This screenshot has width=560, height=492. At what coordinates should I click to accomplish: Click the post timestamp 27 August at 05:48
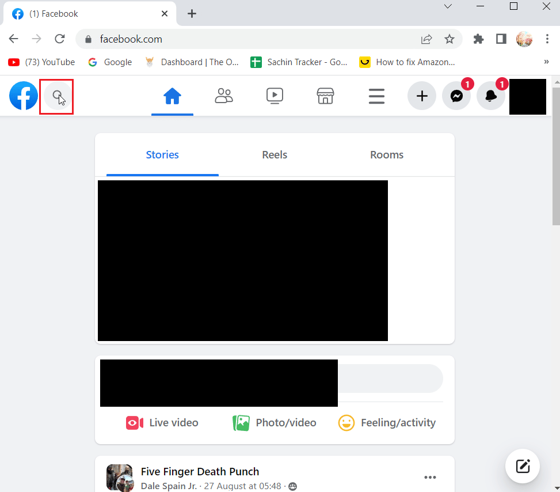click(242, 486)
